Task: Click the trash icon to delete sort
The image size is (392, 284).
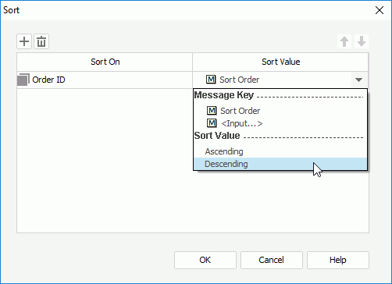Action: coord(41,41)
